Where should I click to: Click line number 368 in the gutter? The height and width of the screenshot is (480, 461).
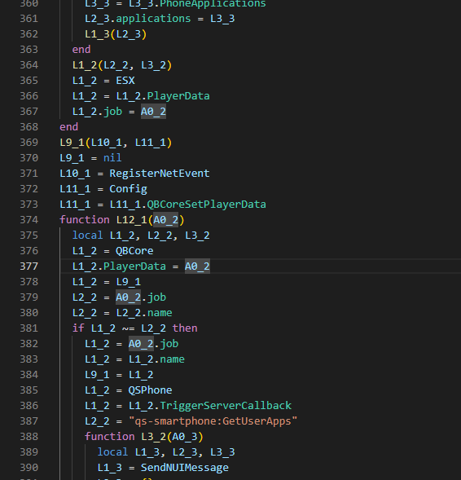tap(29, 127)
